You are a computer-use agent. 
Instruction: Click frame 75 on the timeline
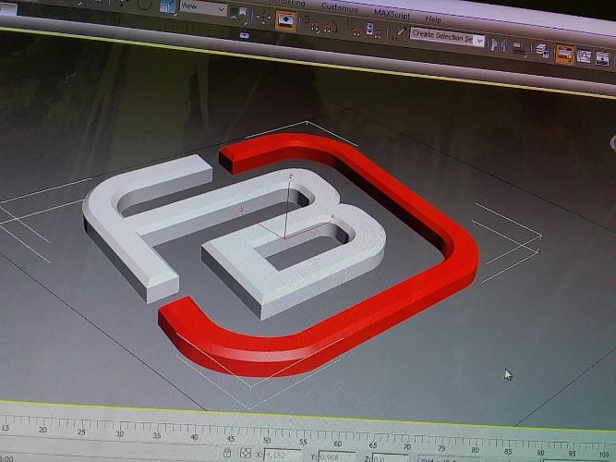tap(442, 448)
